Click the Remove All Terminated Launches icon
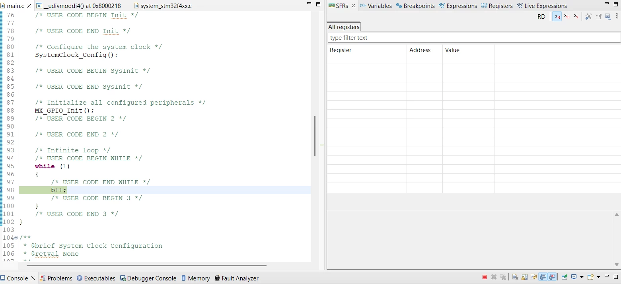This screenshot has height=284, width=621. coord(503,277)
